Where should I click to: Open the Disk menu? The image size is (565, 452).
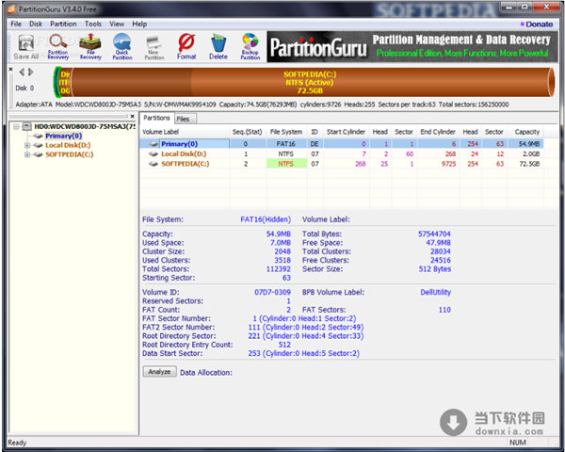pyautogui.click(x=36, y=24)
